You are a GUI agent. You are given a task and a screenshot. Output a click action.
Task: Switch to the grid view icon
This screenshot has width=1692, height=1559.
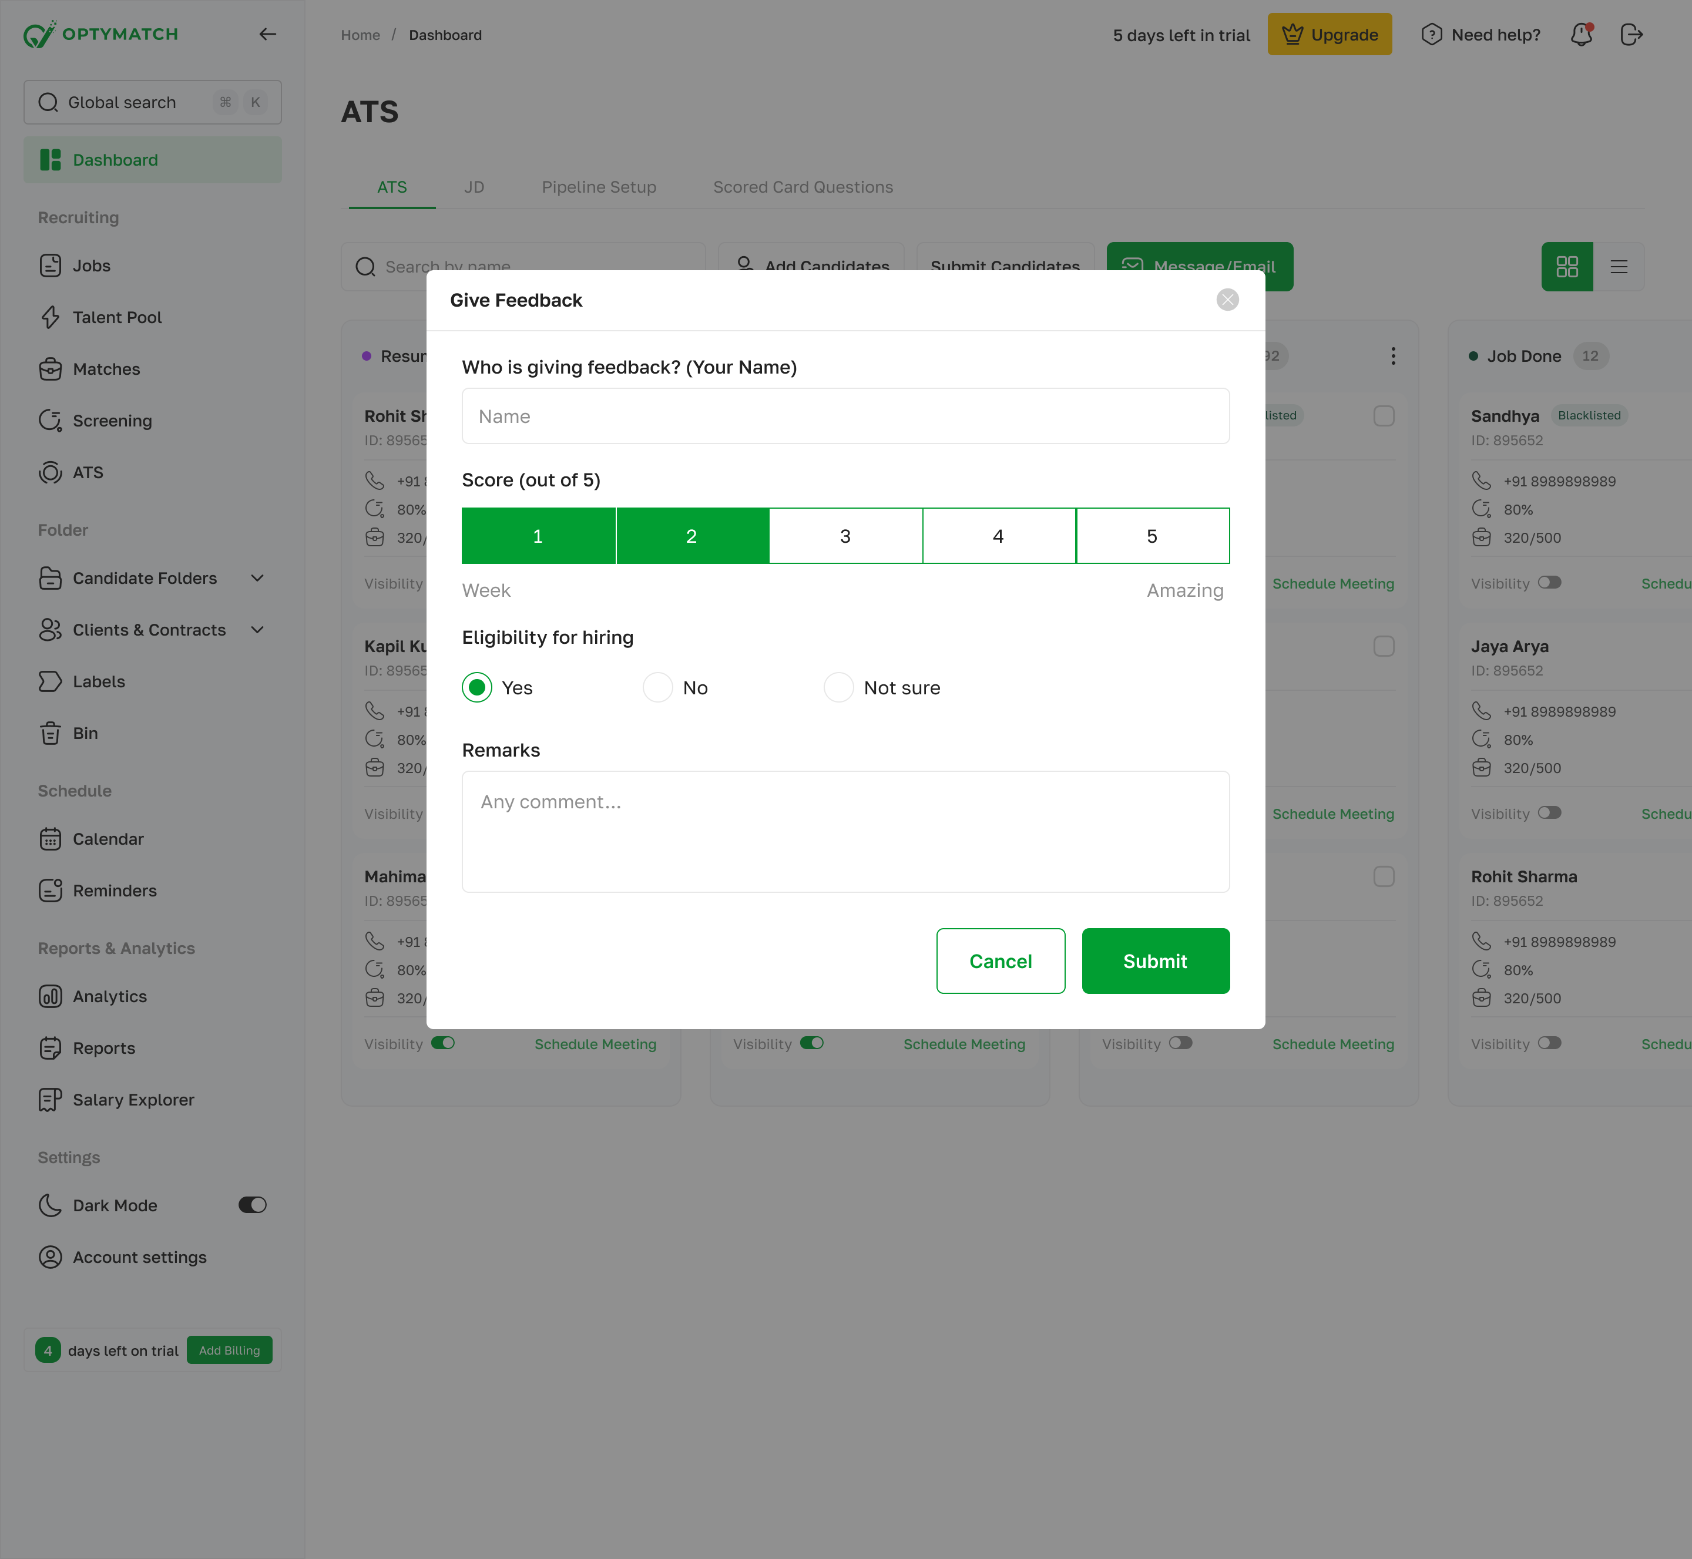coord(1566,267)
